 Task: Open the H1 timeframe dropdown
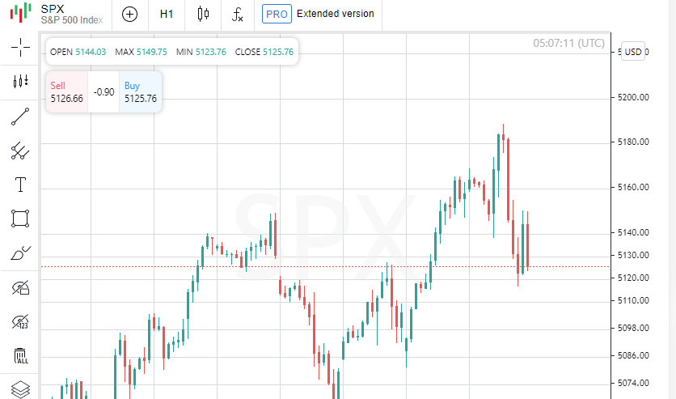(x=167, y=14)
